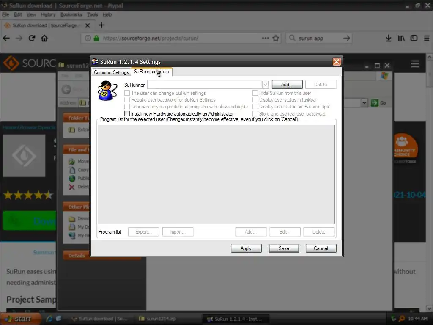
Task: Open the browser Edit menu
Action: [x=18, y=15]
